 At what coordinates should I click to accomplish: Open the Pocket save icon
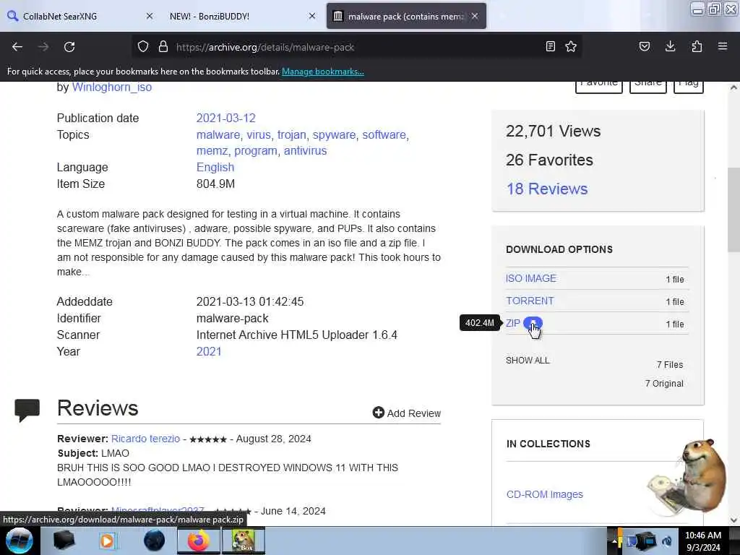pyautogui.click(x=644, y=46)
